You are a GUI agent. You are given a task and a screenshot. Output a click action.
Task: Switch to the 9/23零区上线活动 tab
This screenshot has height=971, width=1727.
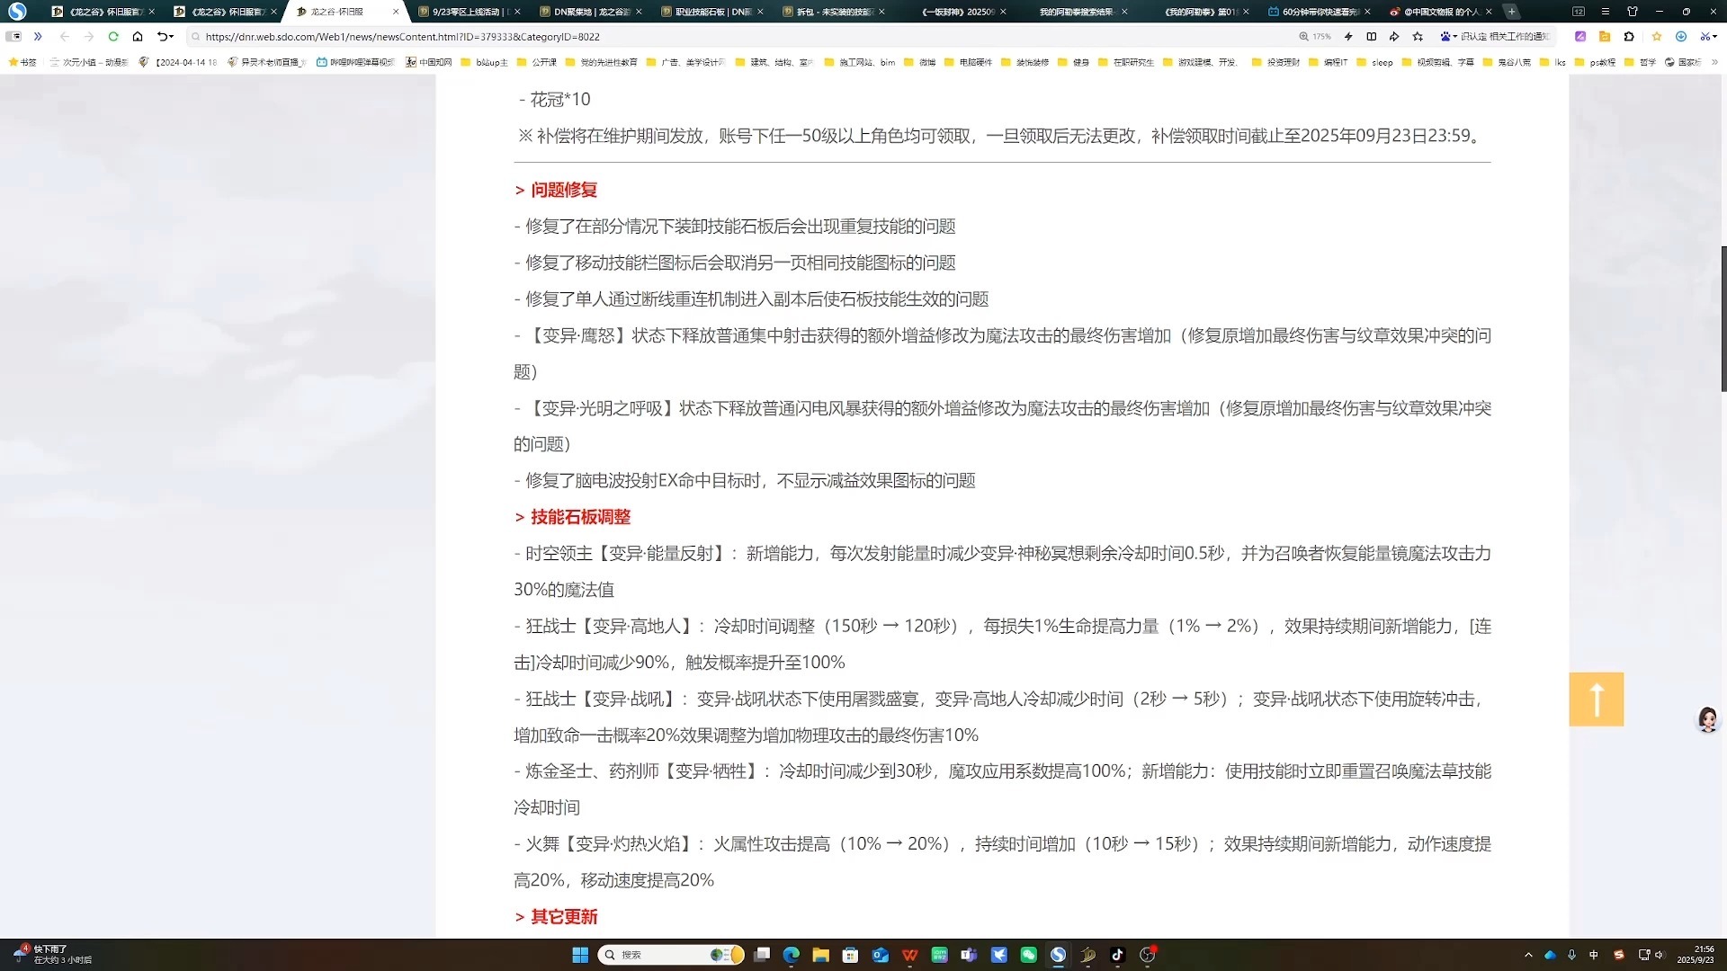[x=465, y=12]
